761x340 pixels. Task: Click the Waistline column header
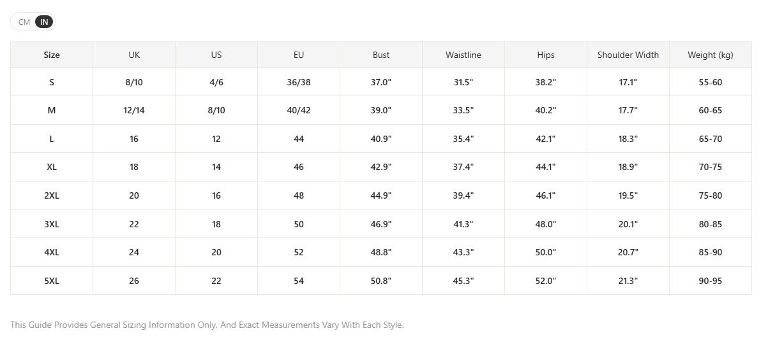click(463, 55)
